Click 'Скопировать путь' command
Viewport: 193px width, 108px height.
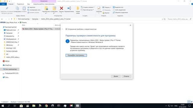tap(34, 10)
